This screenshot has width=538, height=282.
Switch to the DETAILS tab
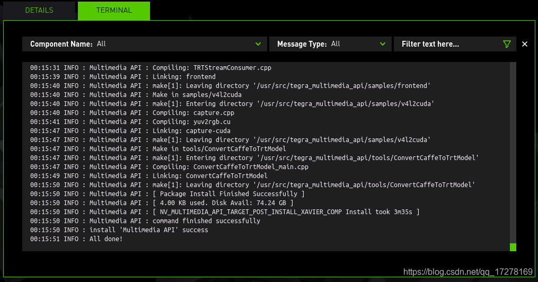tap(39, 10)
